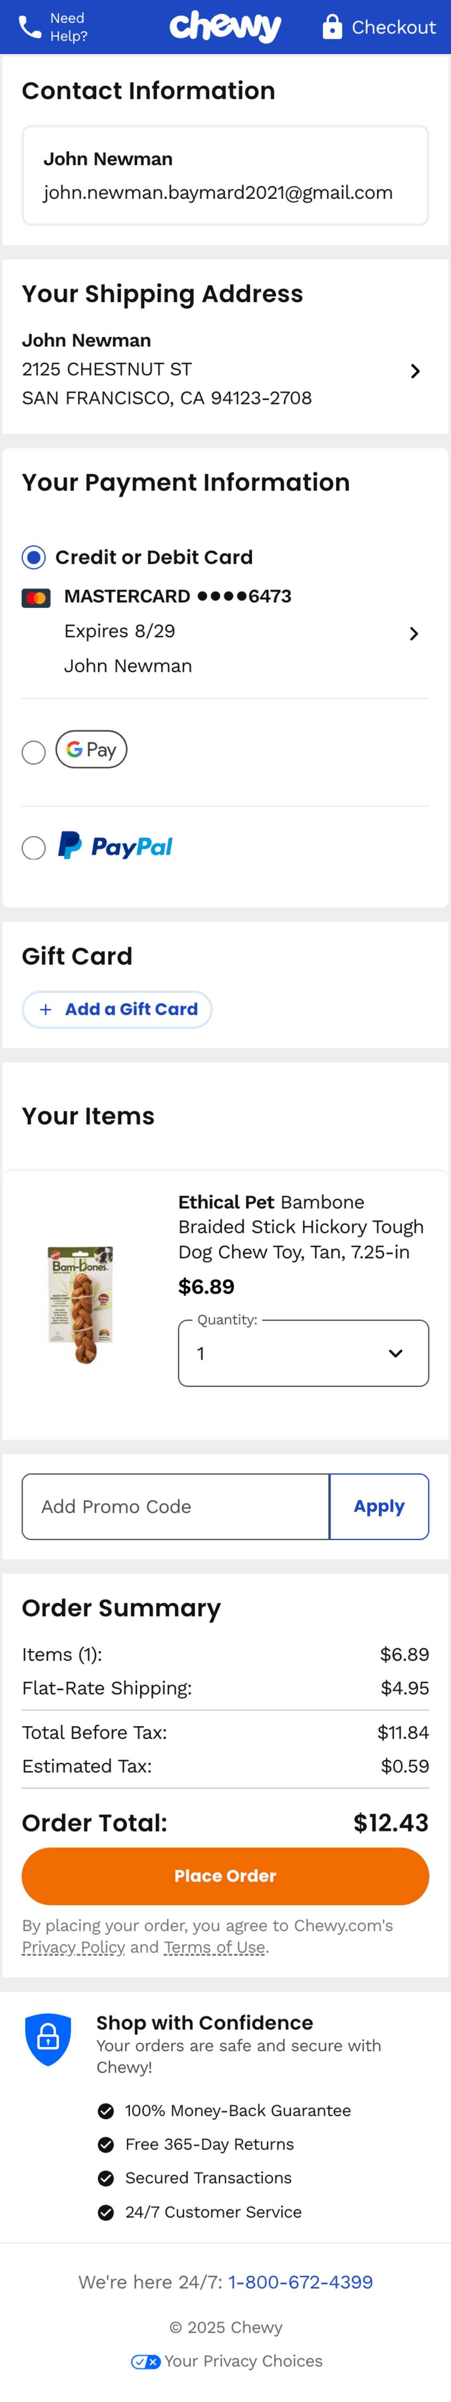This screenshot has width=451, height=2402.
Task: Click the Bambone dog chew product thumbnail
Action: tap(82, 1304)
